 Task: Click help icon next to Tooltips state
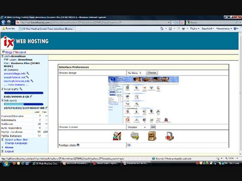point(78,145)
